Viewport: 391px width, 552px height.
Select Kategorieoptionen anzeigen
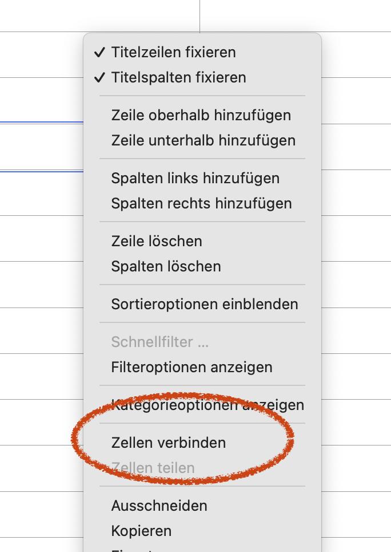point(208,405)
